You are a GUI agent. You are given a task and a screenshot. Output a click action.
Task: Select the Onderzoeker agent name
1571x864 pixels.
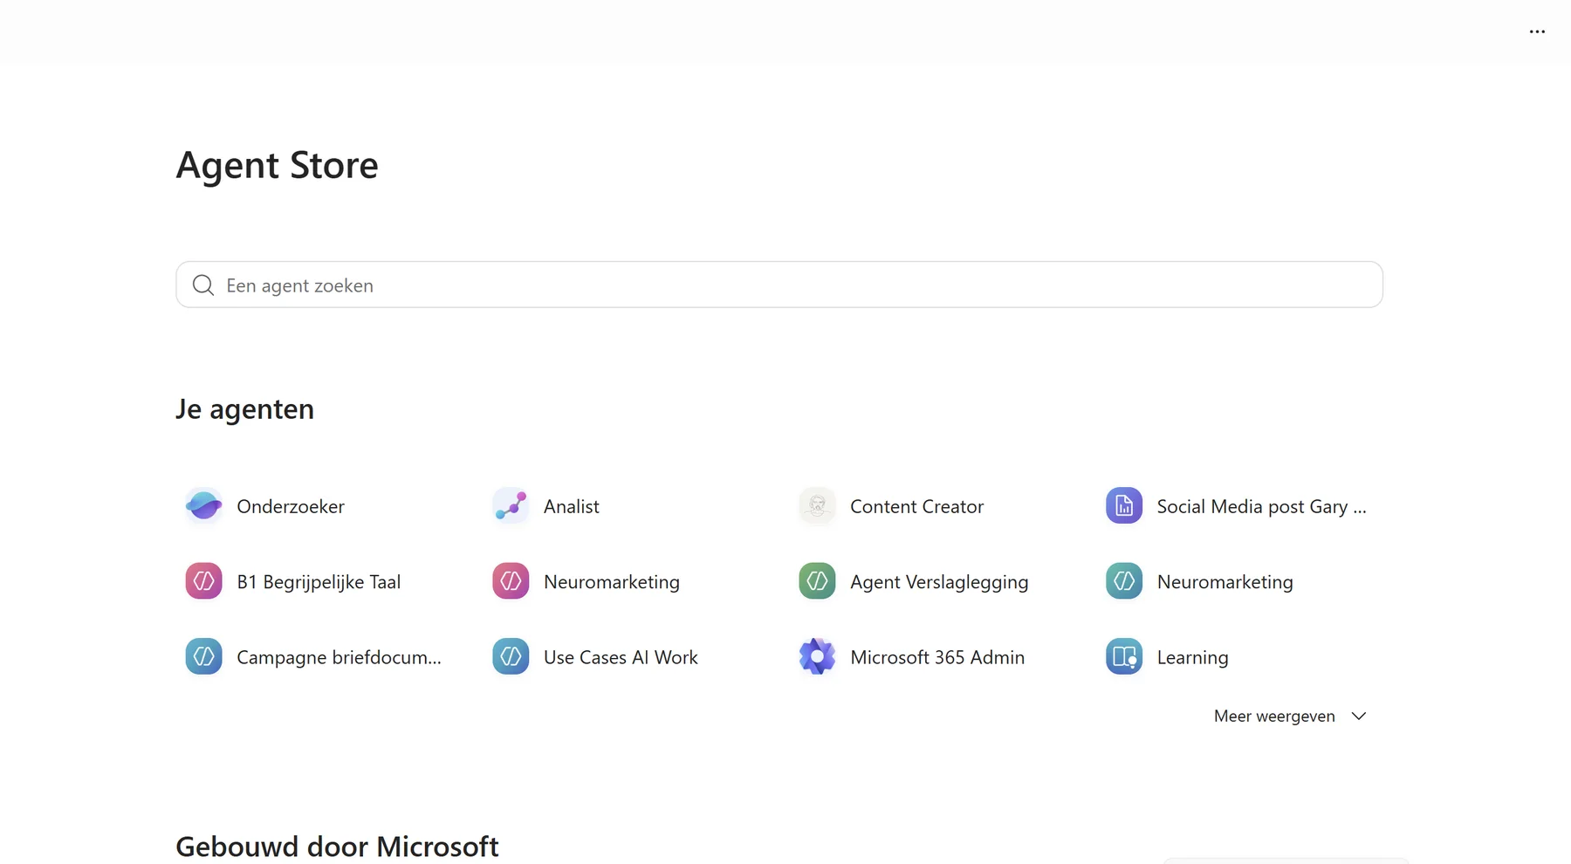pos(291,506)
